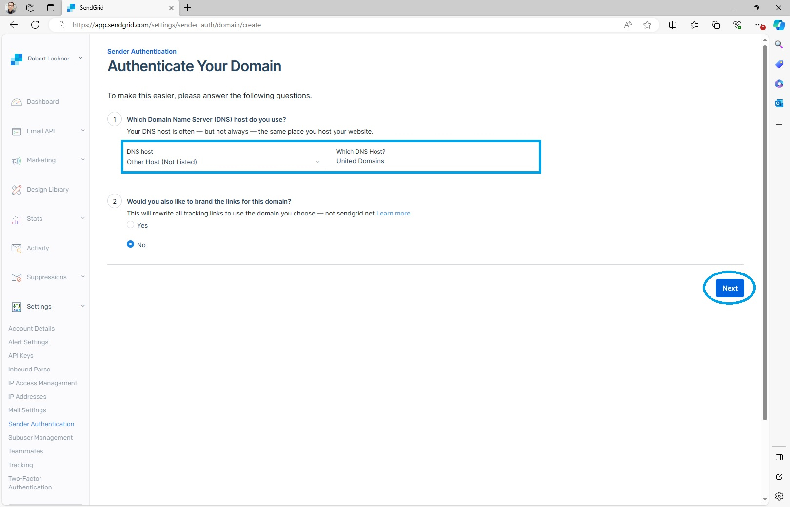Viewport: 790px width, 507px height.
Task: Open split screen view
Action: (673, 25)
